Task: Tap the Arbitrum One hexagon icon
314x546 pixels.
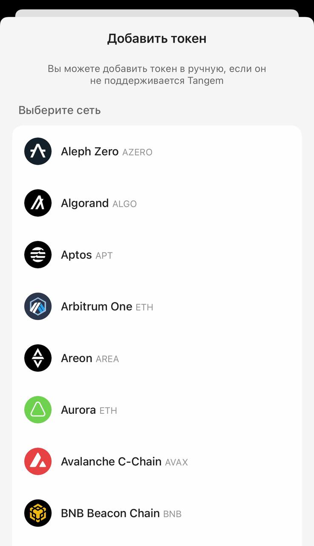Action: (38, 306)
